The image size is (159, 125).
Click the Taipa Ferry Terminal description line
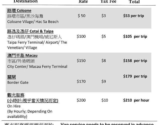click(37, 42)
